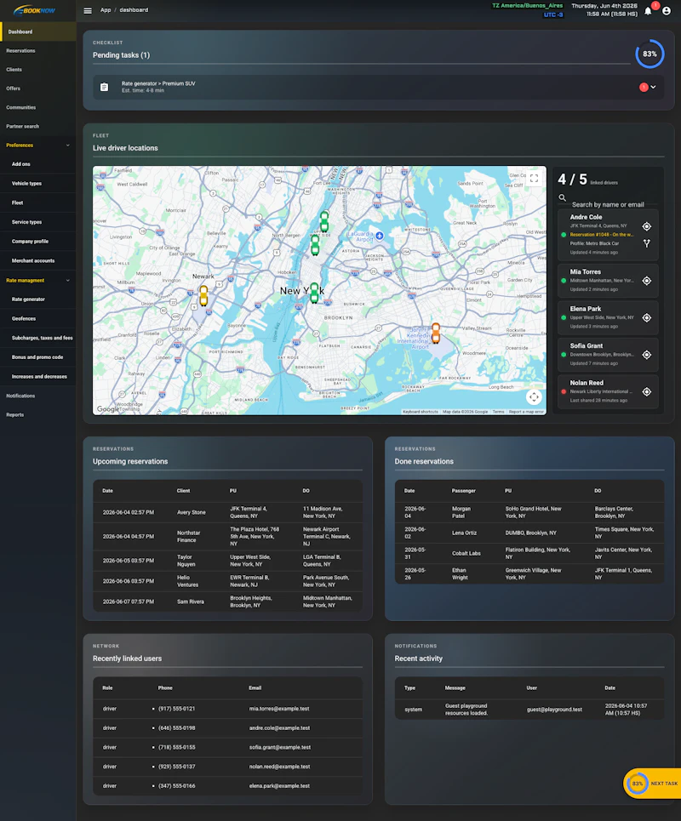Screen dimensions: 681x821
Task: Toggle the map fullscreen icon
Action: pyautogui.click(x=534, y=179)
